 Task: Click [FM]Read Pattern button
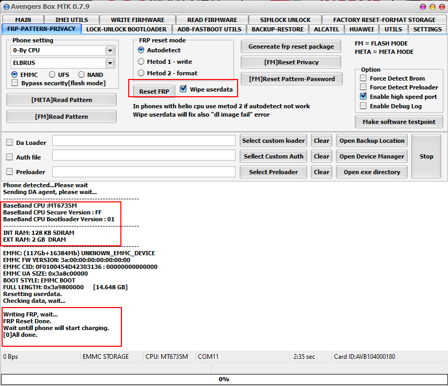click(61, 117)
